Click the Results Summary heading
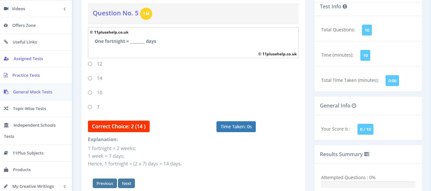The width and height of the screenshot is (431, 191). pos(341,154)
